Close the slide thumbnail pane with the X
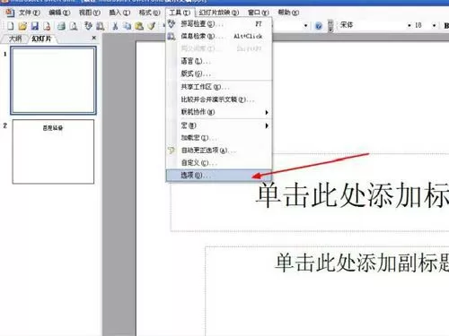449x336 pixels. [94, 38]
